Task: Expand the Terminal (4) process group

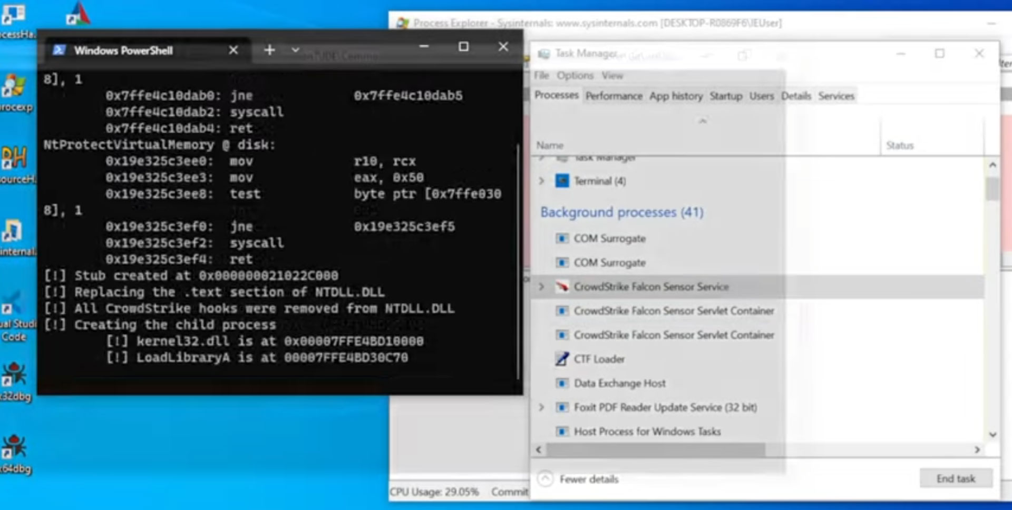Action: 541,181
